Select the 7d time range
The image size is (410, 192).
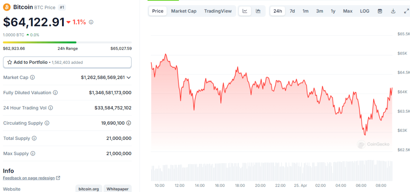pos(292,11)
